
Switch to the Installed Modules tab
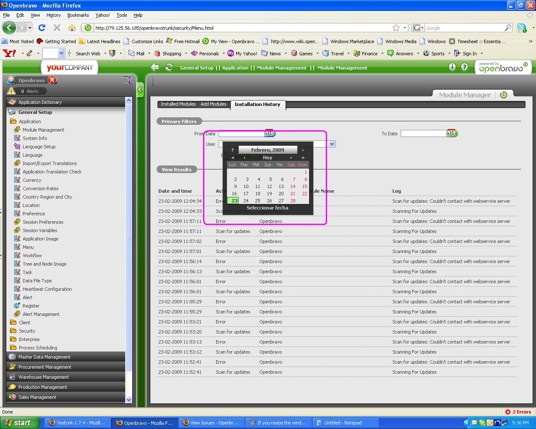pos(178,104)
